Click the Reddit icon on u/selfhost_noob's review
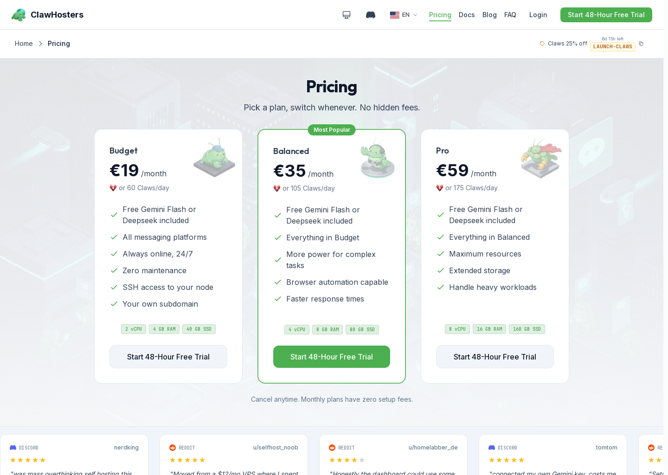Viewport: 668px width, 475px height. tap(173, 447)
